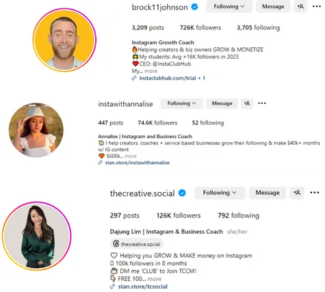The width and height of the screenshot is (325, 292).
Task: Expand Following dropdown for thecreative.social
Action: [220, 193]
